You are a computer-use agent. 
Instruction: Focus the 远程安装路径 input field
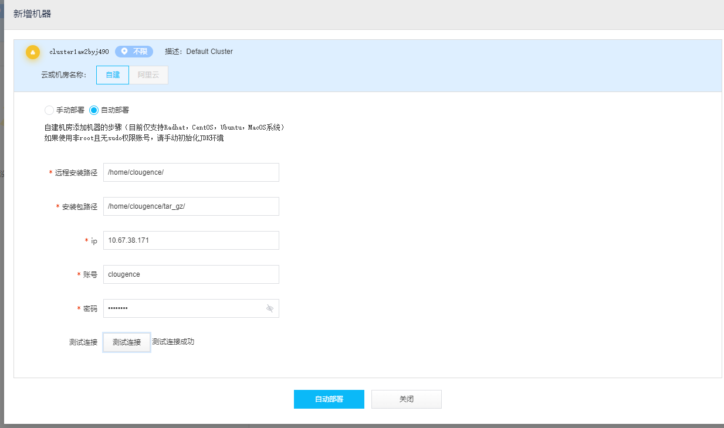tap(191, 172)
